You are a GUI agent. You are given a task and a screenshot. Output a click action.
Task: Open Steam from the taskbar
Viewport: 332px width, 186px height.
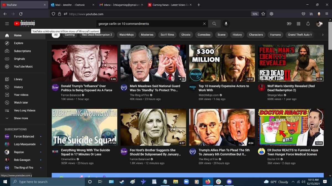pyautogui.click(x=122, y=182)
